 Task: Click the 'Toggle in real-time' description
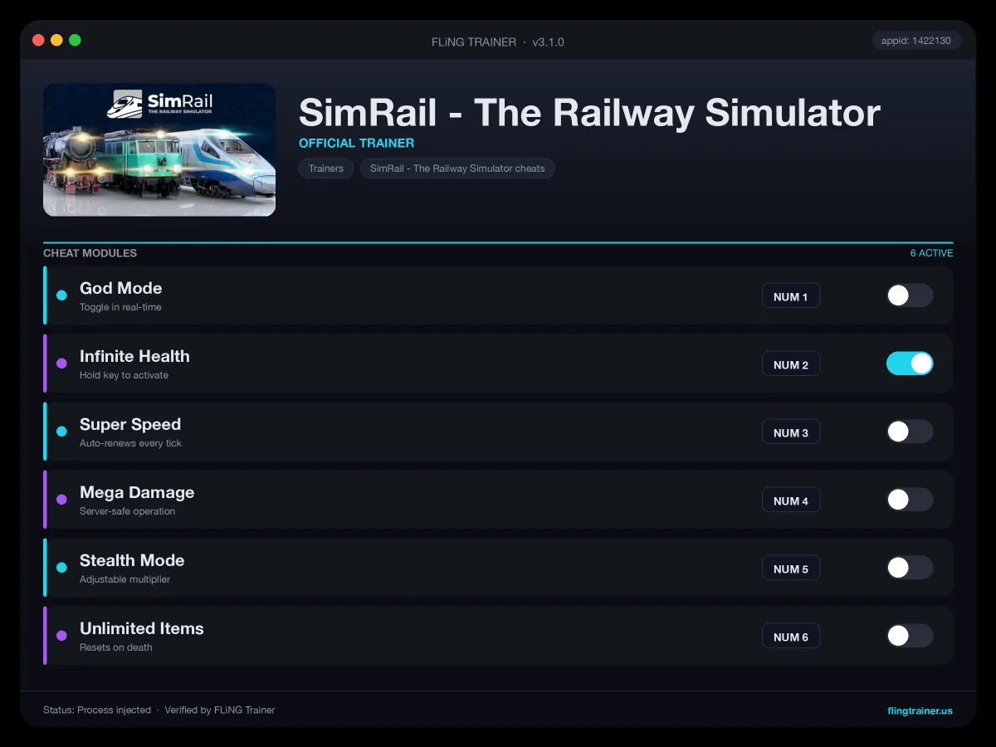pyautogui.click(x=120, y=307)
